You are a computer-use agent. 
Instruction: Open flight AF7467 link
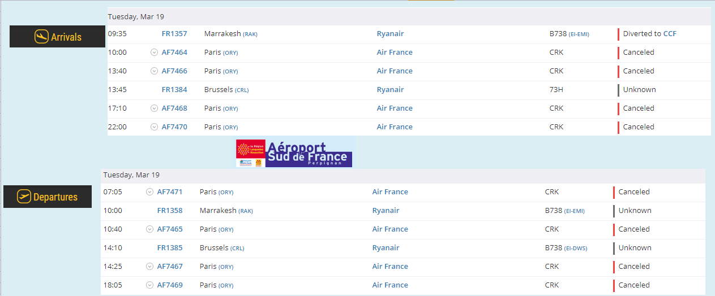170,267
